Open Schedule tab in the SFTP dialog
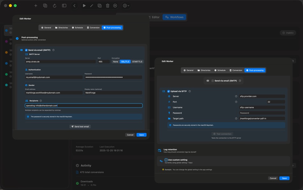This screenshot has width=303, height=190. [220, 70]
